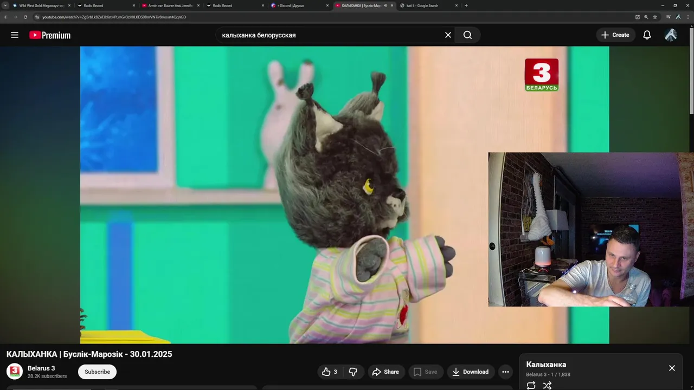
Task: Go to the YouTube Premium home logo
Action: pos(50,35)
